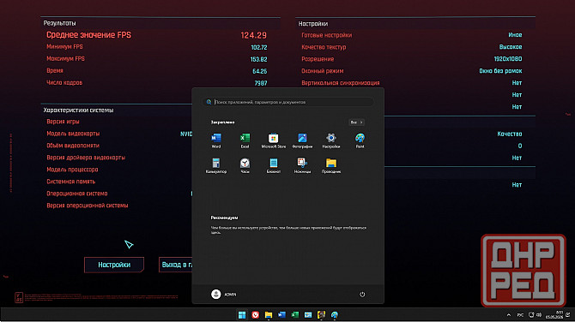Switch the РУС input language indicator
The image size is (575, 322).
520,314
